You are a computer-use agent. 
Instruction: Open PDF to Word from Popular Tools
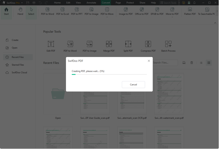(70, 46)
